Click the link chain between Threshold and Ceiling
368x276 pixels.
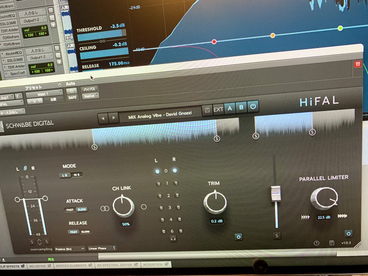103,41
